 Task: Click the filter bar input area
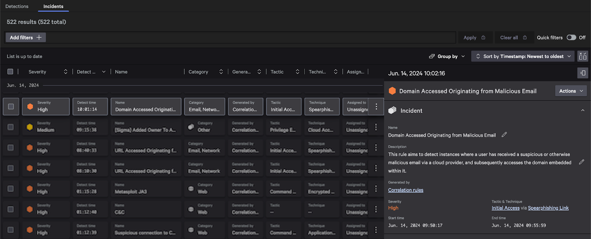point(251,37)
